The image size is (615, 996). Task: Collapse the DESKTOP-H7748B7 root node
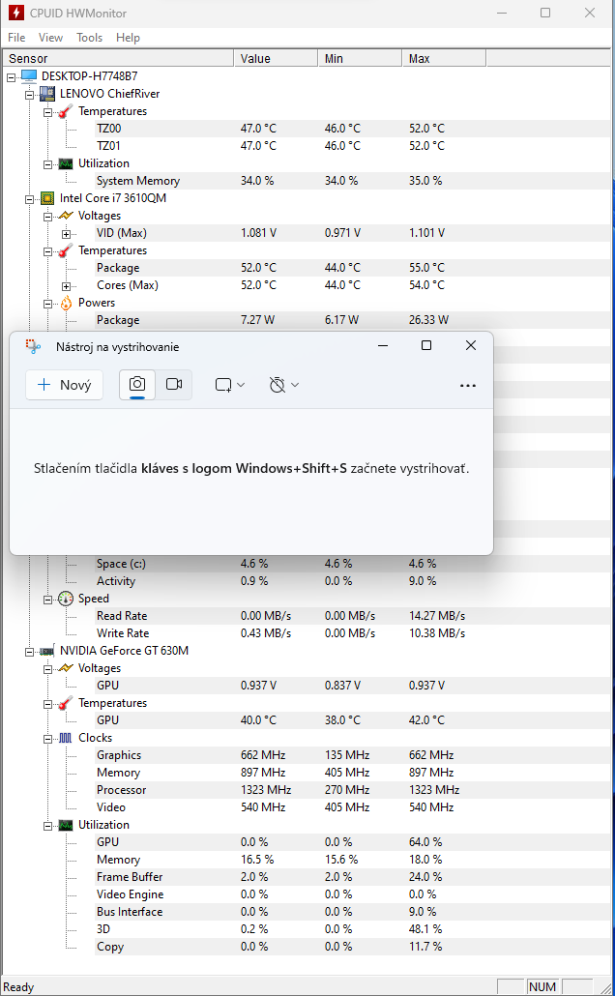pos(11,76)
